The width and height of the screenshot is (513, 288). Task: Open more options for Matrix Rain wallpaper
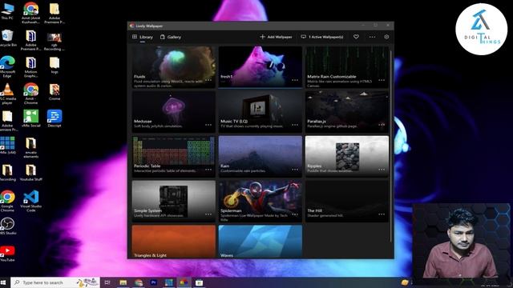[x=382, y=80]
